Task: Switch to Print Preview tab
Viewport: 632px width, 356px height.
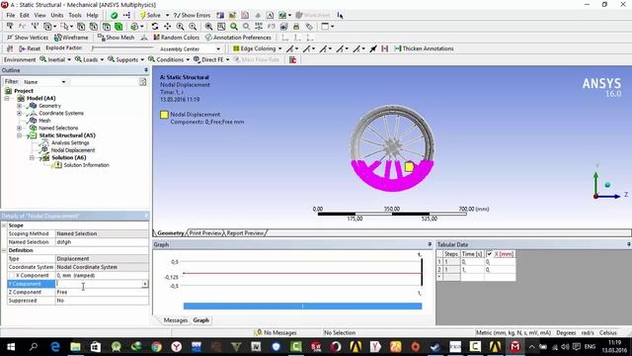Action: pyautogui.click(x=205, y=233)
